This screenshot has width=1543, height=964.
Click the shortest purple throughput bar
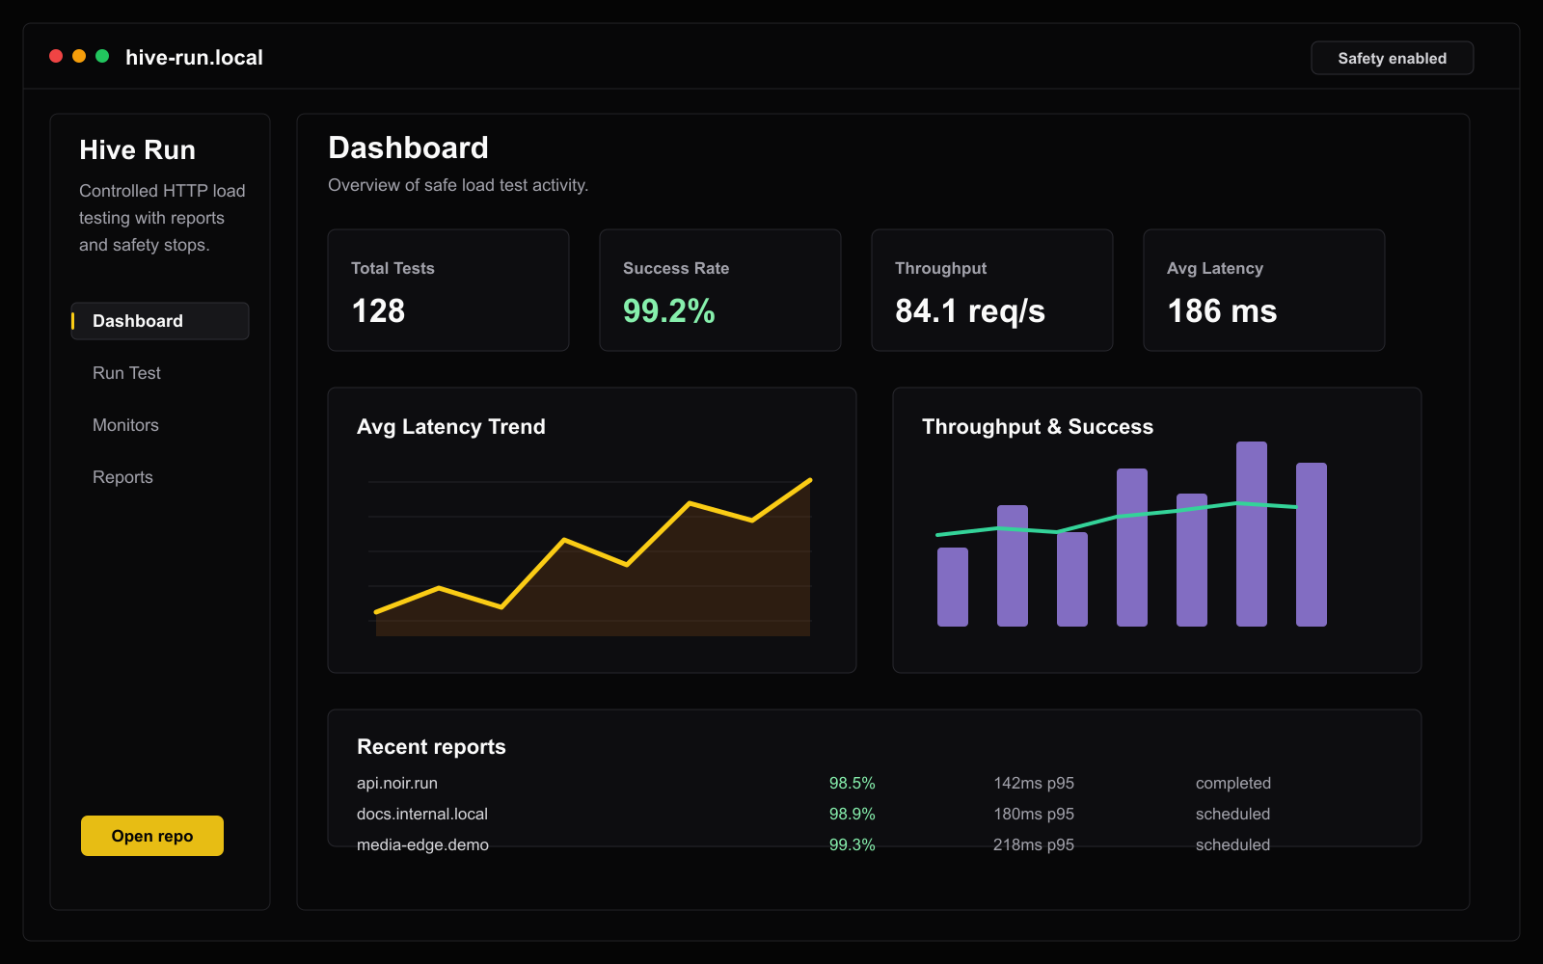(x=953, y=587)
